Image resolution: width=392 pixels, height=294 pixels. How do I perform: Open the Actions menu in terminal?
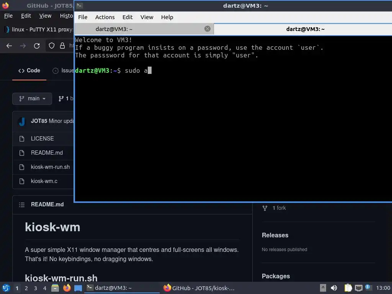tap(105, 17)
